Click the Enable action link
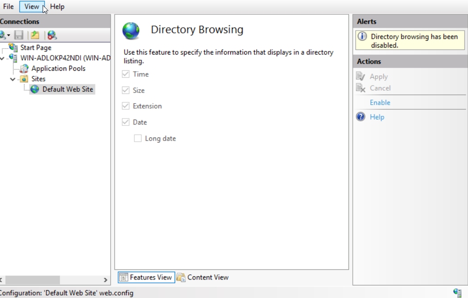Viewport: 468px width, 298px height. tap(380, 103)
